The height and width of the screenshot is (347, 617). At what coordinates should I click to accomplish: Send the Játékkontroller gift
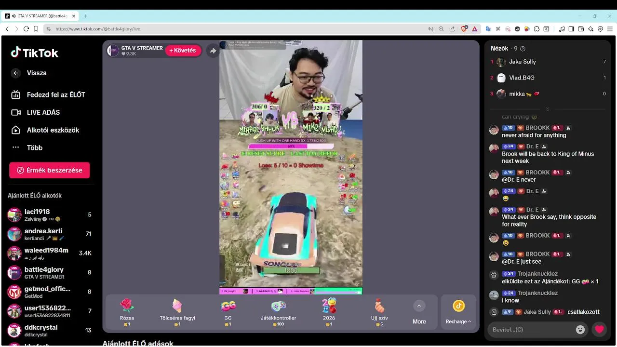tap(279, 312)
